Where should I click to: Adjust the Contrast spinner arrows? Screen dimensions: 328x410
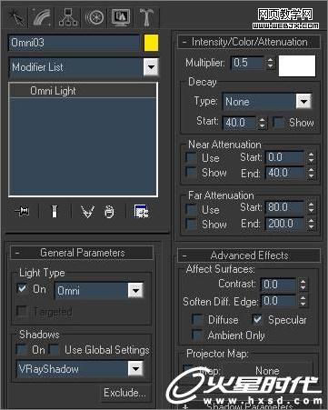(x=303, y=285)
